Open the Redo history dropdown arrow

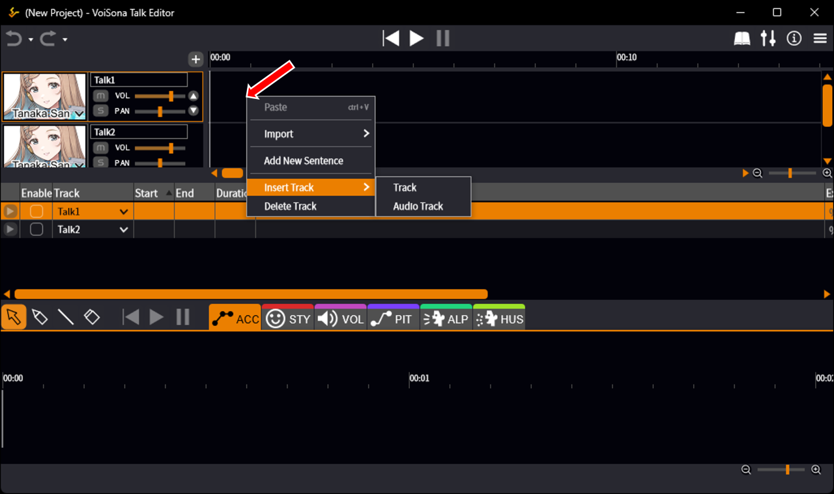[x=65, y=40]
